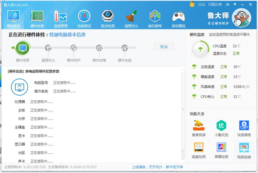Click the circular computer icon beside 电脑型号

click(19, 87)
